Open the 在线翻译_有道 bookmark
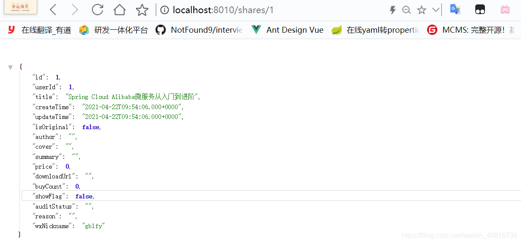This screenshot has height=243, width=521. [39, 30]
